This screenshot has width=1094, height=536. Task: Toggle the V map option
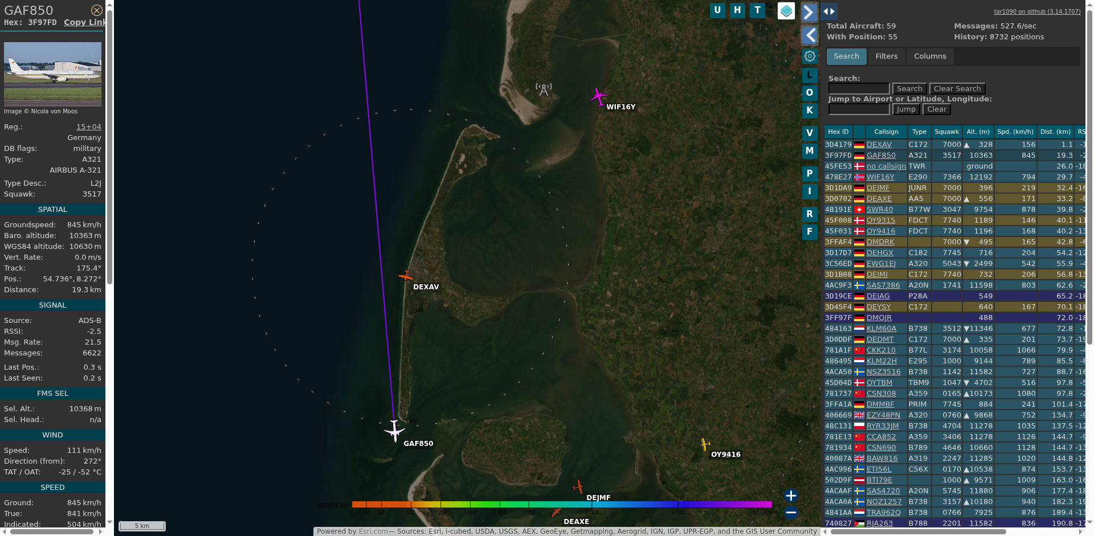click(810, 133)
